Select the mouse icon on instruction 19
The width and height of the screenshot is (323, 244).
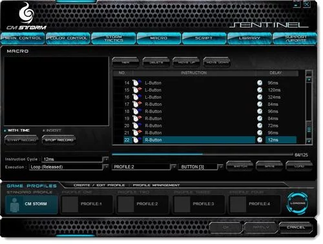[x=137, y=118]
